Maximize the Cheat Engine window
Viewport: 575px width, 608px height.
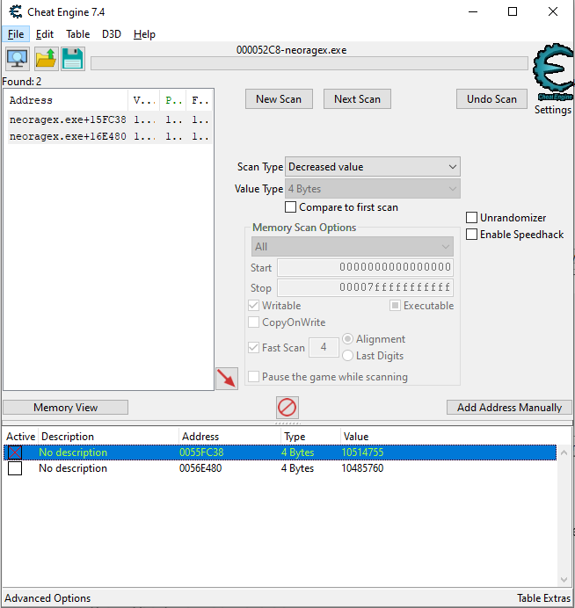tap(513, 11)
